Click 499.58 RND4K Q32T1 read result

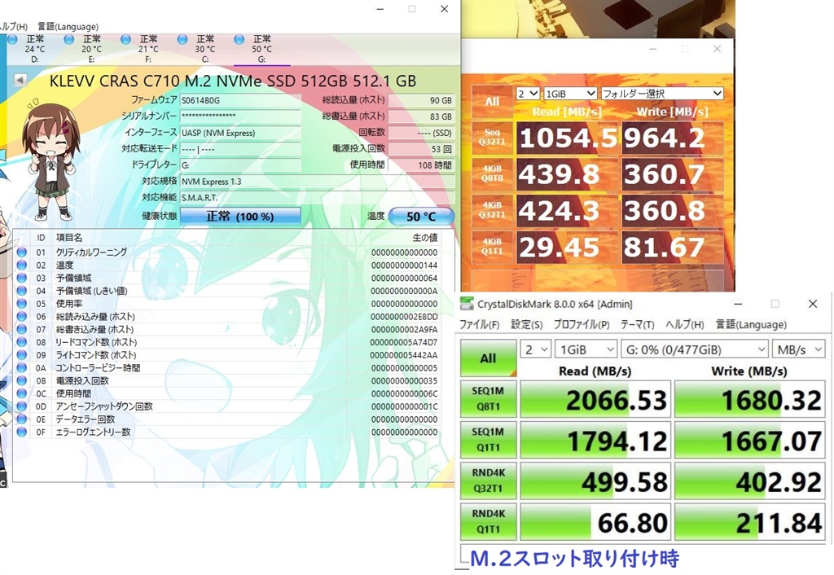[x=595, y=481]
